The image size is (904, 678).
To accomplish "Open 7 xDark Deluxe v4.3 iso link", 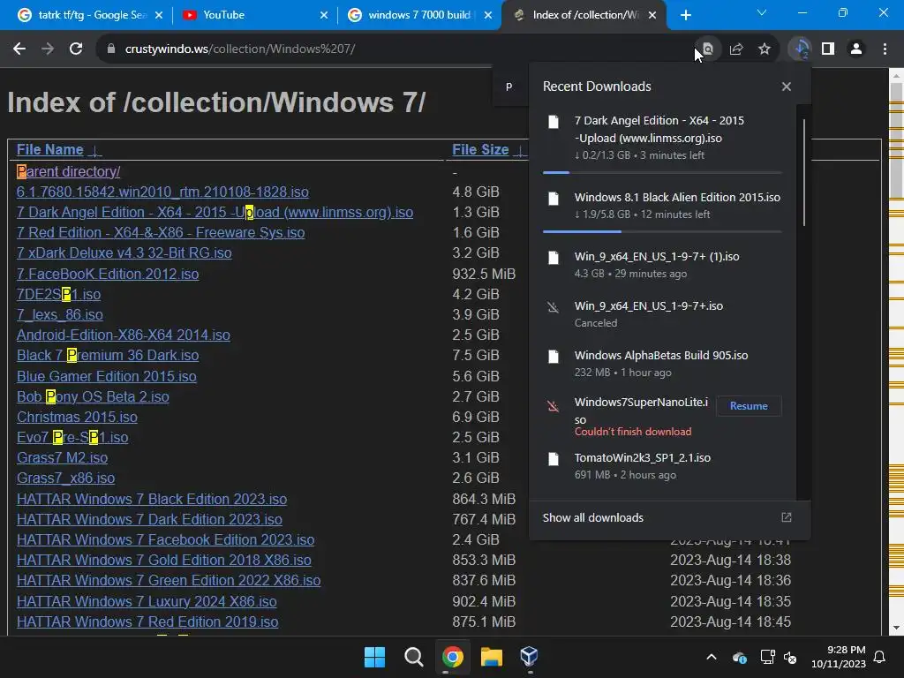I will [x=124, y=253].
